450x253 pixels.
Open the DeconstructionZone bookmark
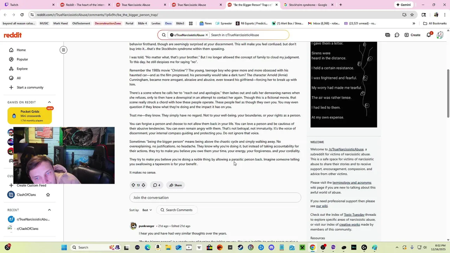click(108, 24)
